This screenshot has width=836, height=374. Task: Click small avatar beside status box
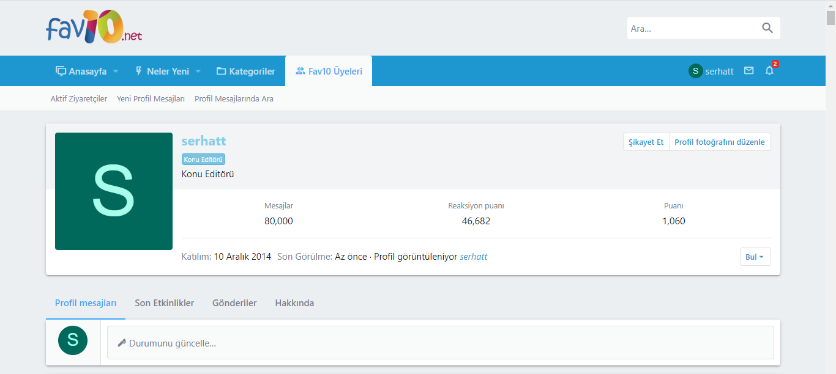click(x=73, y=340)
